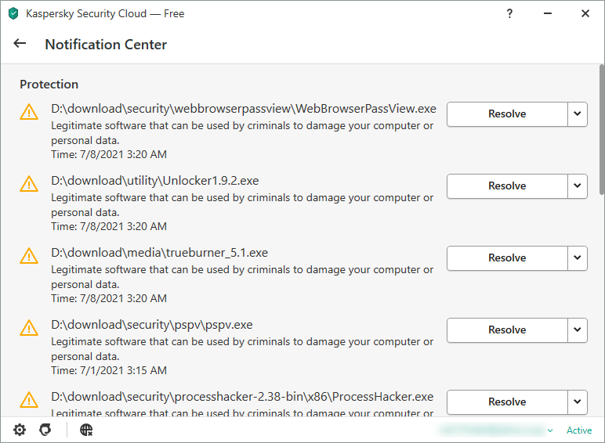Screen dimensions: 605x443
Task: Click warning icon for Unlocker1.9.2.exe
Action: click(29, 184)
